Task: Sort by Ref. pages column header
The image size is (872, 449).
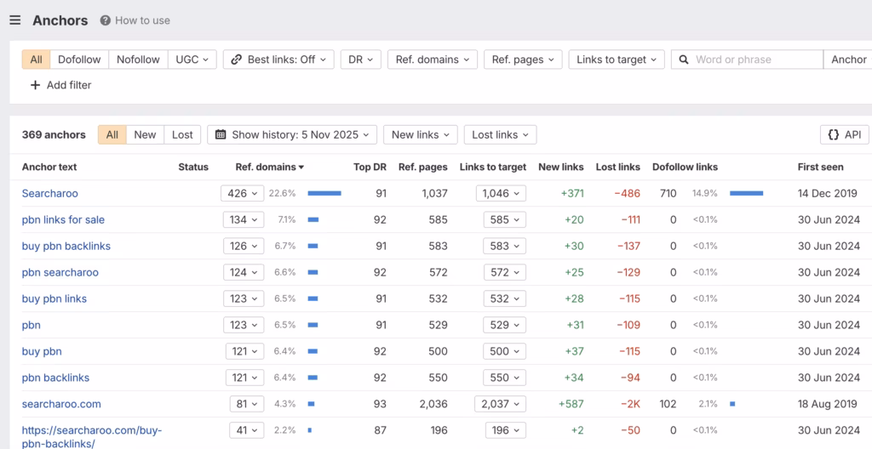Action: click(x=422, y=167)
